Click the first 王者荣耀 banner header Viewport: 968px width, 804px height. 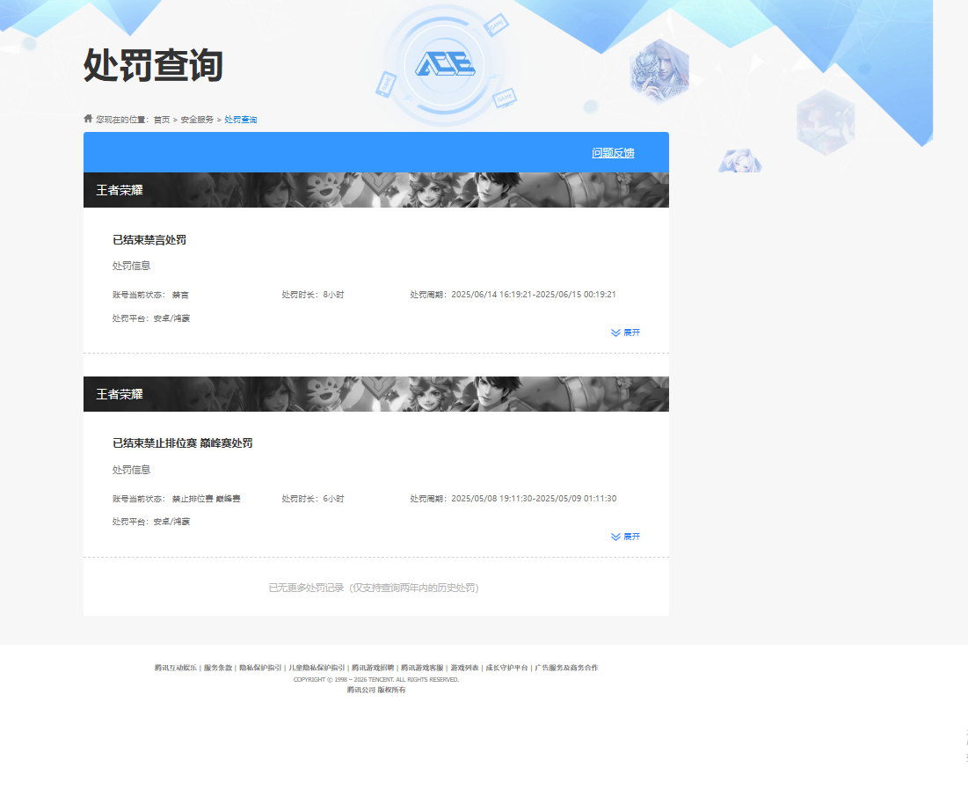point(120,187)
